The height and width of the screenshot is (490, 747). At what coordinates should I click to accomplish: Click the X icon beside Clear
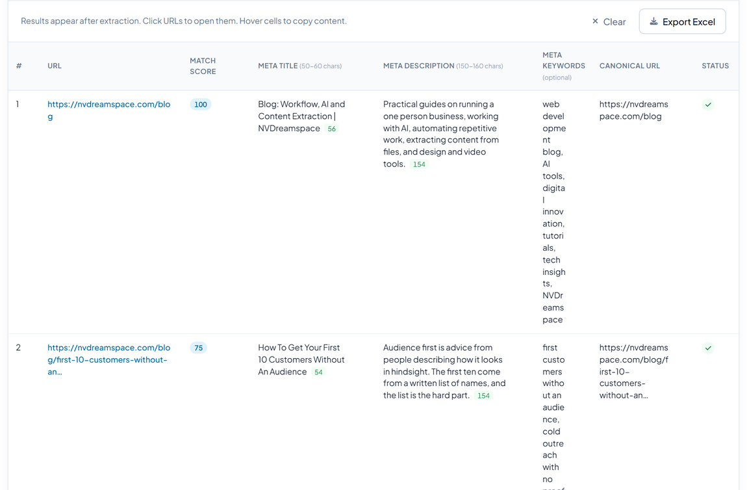click(x=595, y=21)
